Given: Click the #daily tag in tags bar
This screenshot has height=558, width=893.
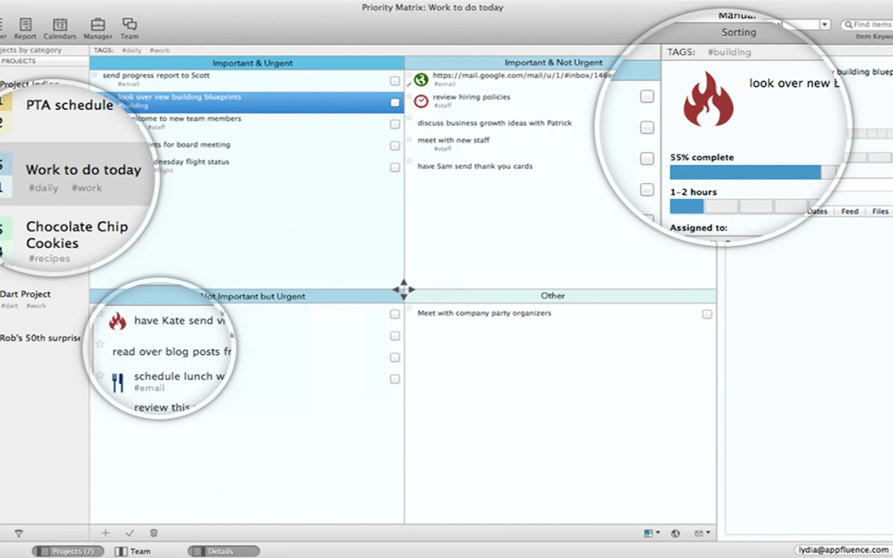Looking at the screenshot, I should tap(132, 50).
